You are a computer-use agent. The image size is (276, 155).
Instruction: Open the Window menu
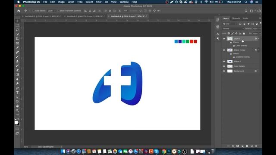tap(124, 2)
